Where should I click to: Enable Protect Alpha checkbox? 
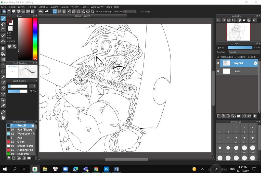coord(218,57)
